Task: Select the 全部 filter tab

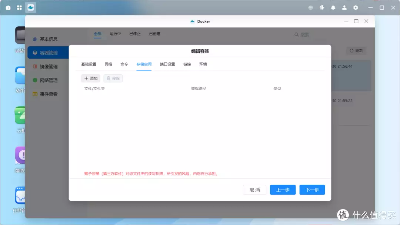Action: point(97,34)
